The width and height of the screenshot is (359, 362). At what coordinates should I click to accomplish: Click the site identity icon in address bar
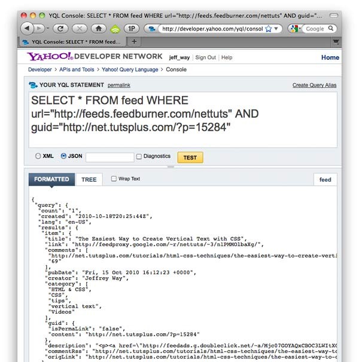[x=151, y=29]
